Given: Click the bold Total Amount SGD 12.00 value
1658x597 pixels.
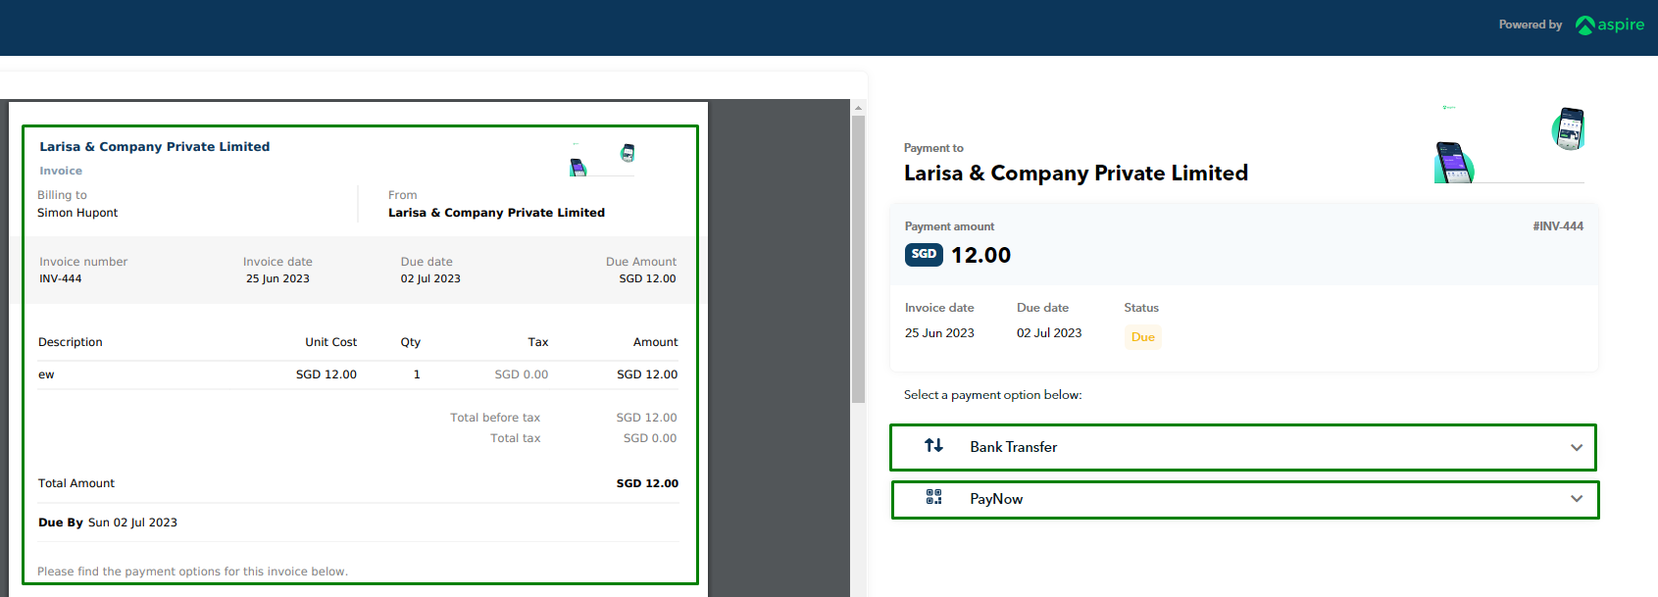Looking at the screenshot, I should click(x=647, y=483).
